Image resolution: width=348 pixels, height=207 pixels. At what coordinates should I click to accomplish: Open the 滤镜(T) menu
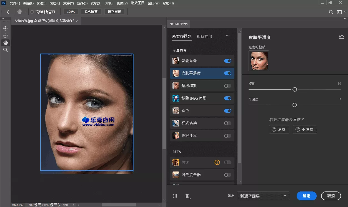(96, 3)
